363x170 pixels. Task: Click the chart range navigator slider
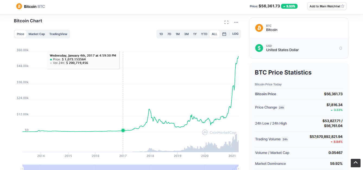(130, 167)
